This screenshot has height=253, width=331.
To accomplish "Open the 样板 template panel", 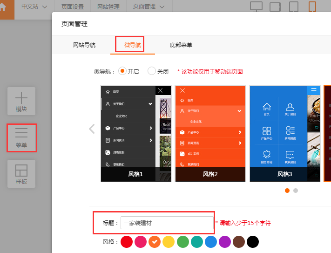I will [21, 174].
